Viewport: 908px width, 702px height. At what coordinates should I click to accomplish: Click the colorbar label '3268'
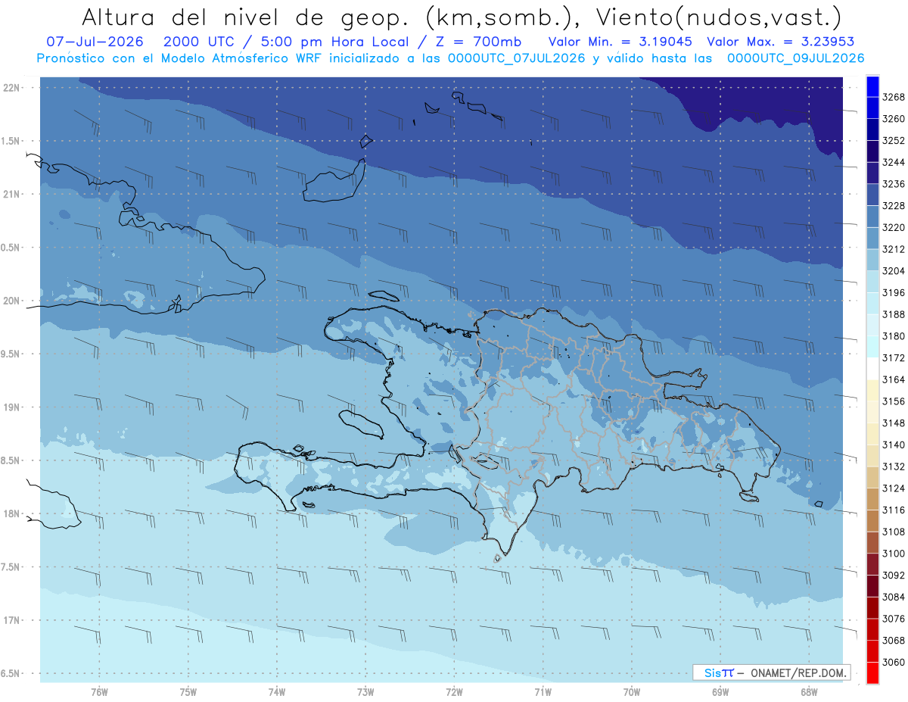pyautogui.click(x=894, y=98)
